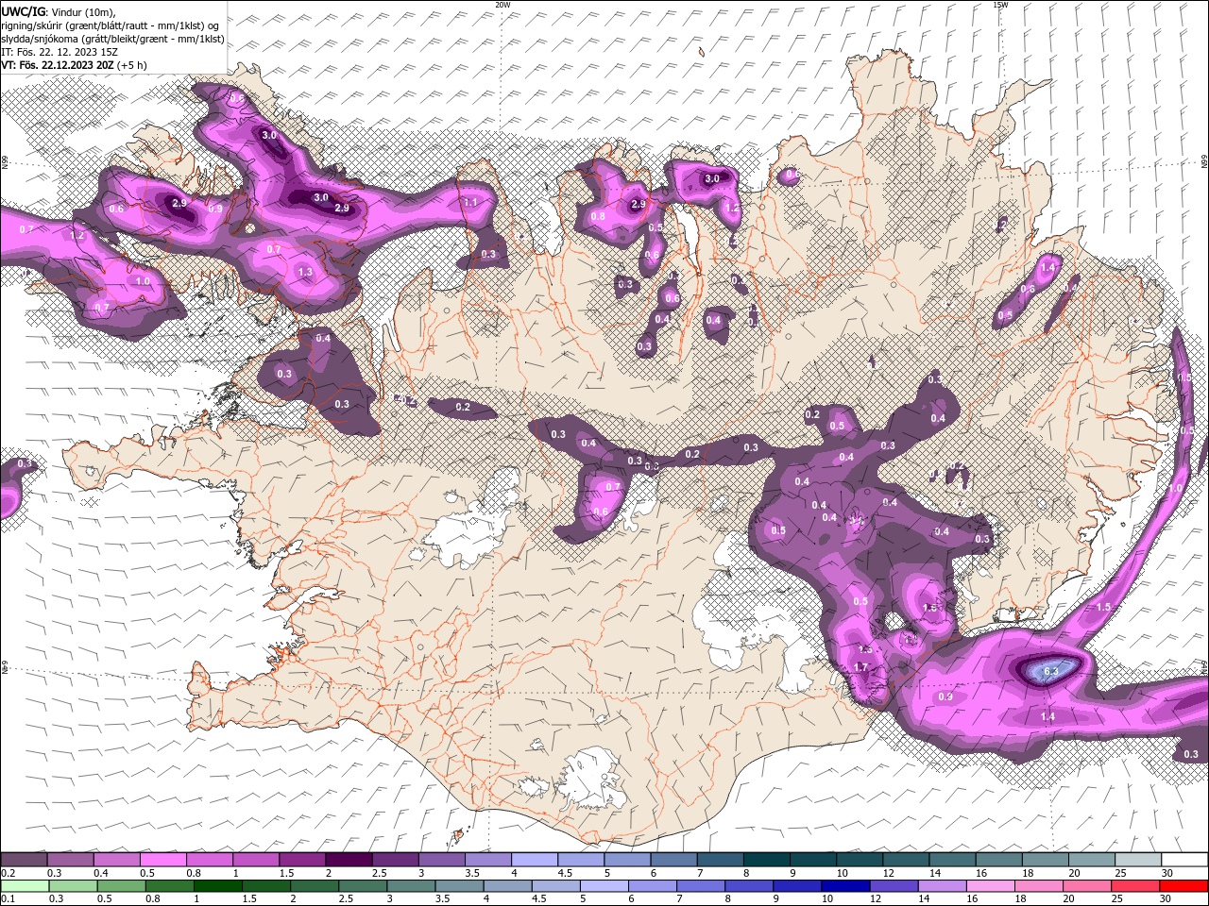Click the '1.1' value on the map
The width and height of the screenshot is (1209, 906).
coord(469,203)
